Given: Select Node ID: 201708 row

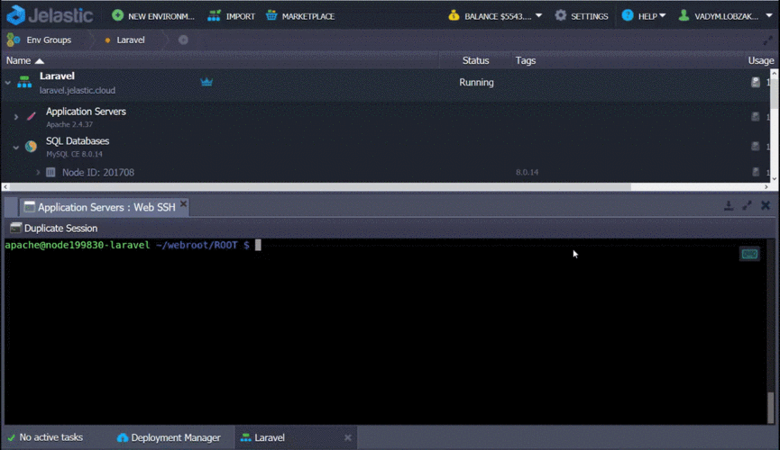Looking at the screenshot, I should [98, 173].
